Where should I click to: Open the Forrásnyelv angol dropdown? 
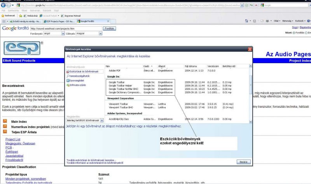[54, 34]
